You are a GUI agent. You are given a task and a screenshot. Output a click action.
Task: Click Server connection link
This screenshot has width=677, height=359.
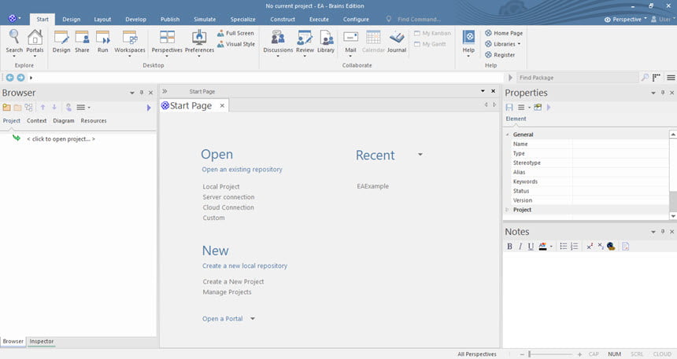tap(228, 197)
